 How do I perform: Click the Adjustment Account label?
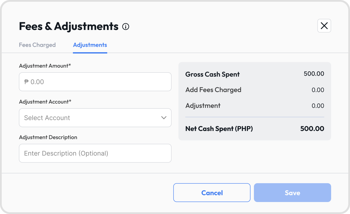click(x=45, y=102)
